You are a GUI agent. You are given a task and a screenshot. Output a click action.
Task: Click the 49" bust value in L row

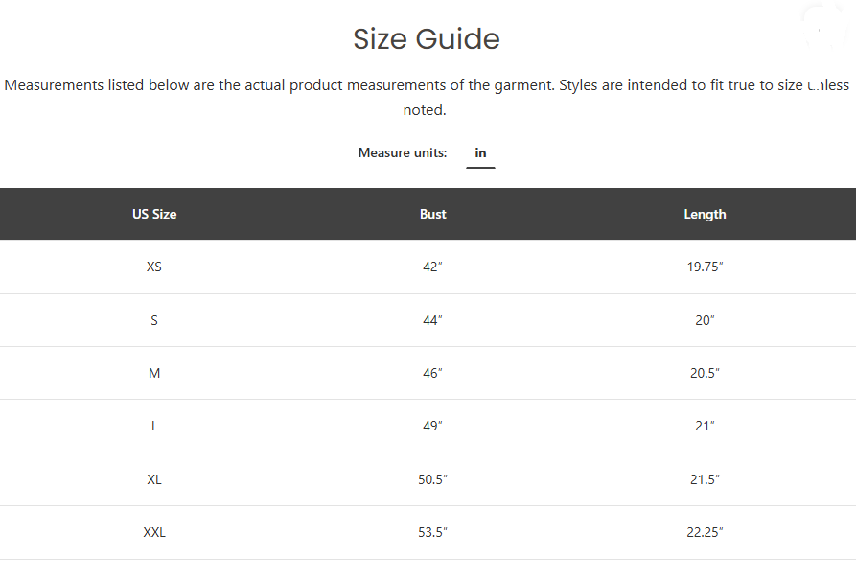click(x=432, y=426)
